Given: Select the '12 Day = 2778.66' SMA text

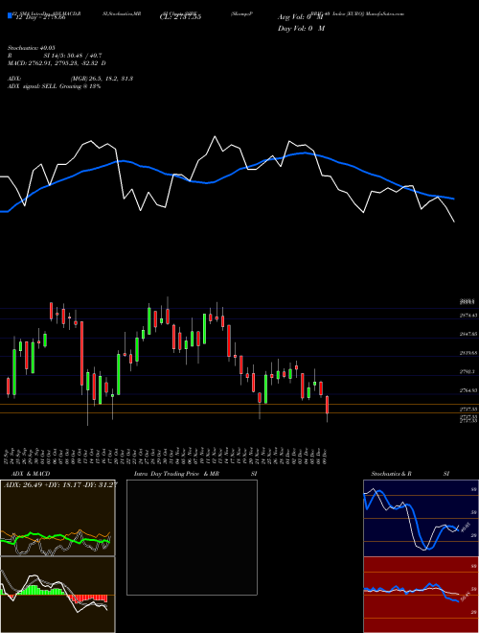Looking at the screenshot, I should 39,17.
